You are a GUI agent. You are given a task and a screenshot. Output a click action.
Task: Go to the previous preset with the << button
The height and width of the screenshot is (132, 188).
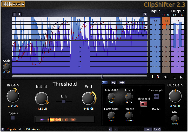110,129
